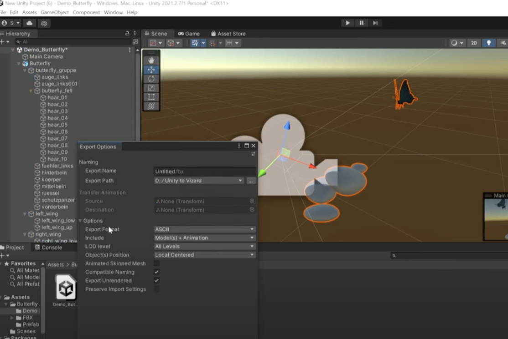This screenshot has width=508, height=339.
Task: Click the browse button beside Export Path
Action: tap(250, 181)
